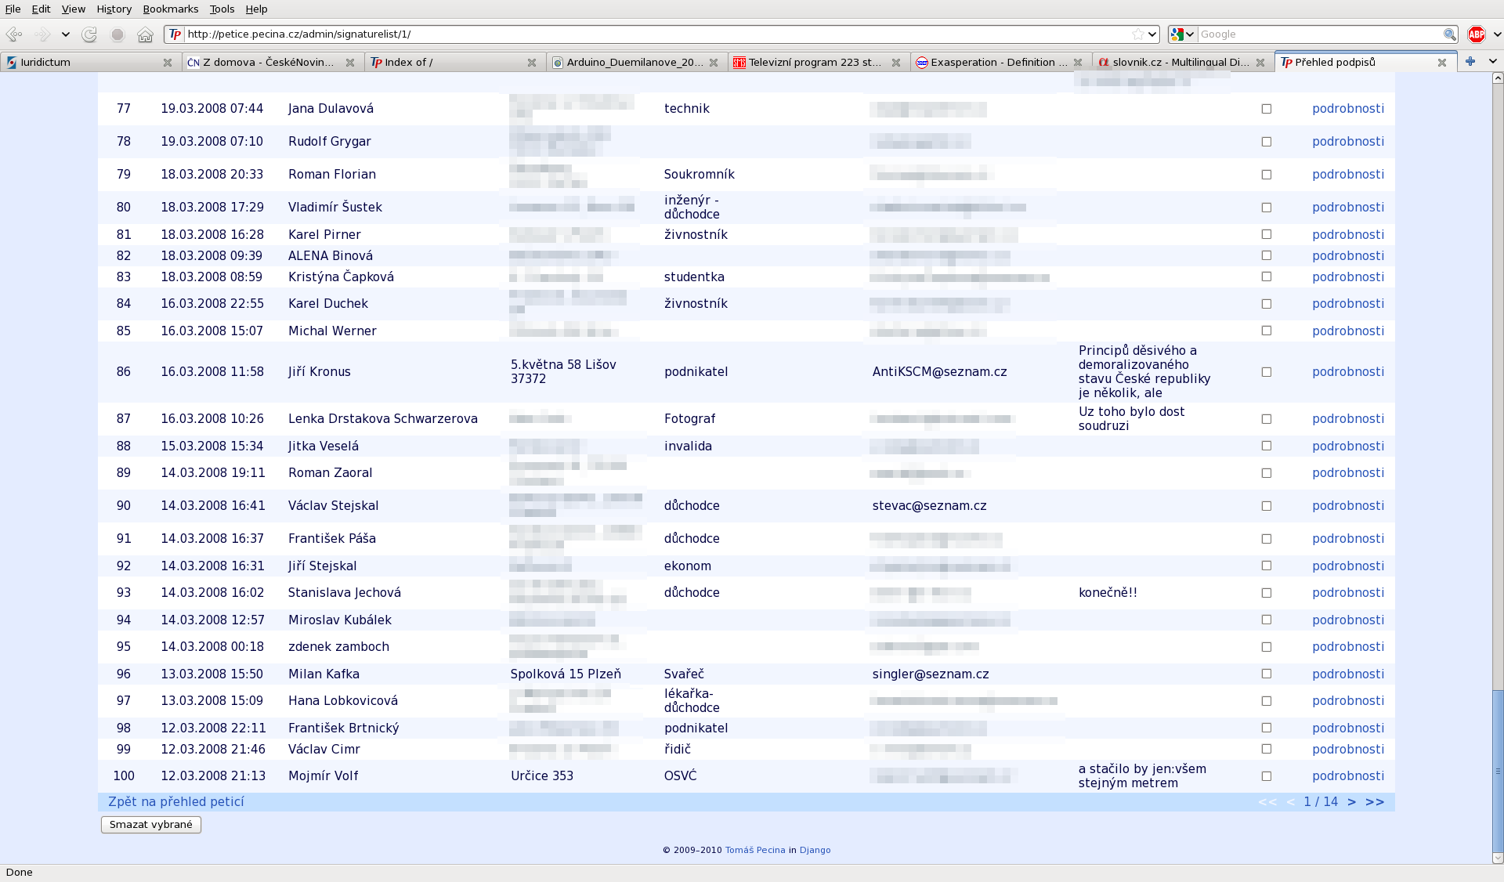Expand the ABP toolbar dropdown arrow
This screenshot has height=882, width=1504.
1497,34
